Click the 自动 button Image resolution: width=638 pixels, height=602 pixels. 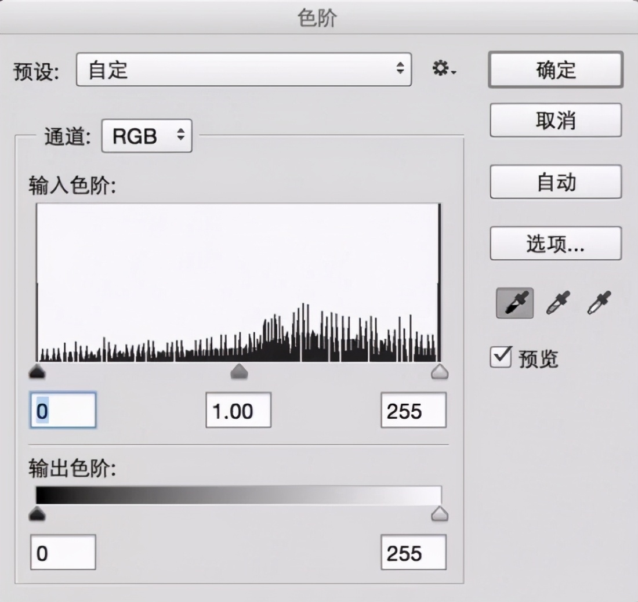(x=556, y=182)
